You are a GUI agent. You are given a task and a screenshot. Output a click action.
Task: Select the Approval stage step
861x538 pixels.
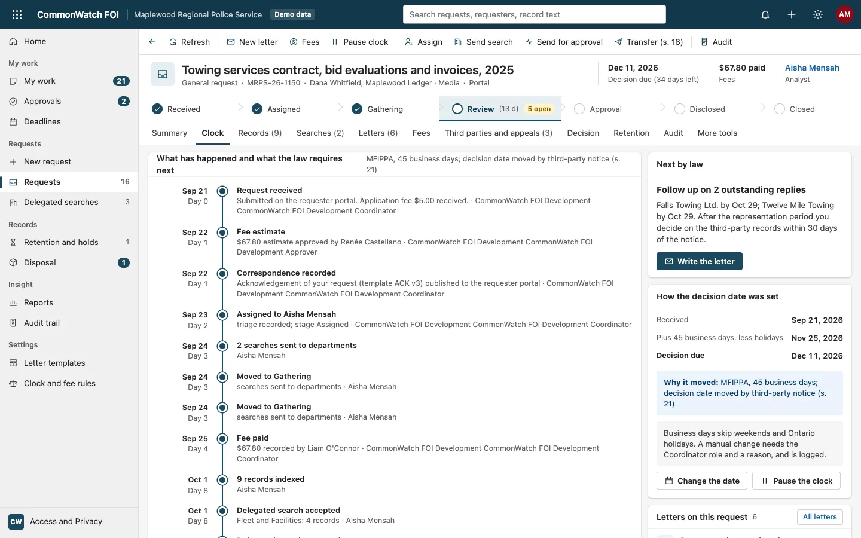pyautogui.click(x=598, y=109)
